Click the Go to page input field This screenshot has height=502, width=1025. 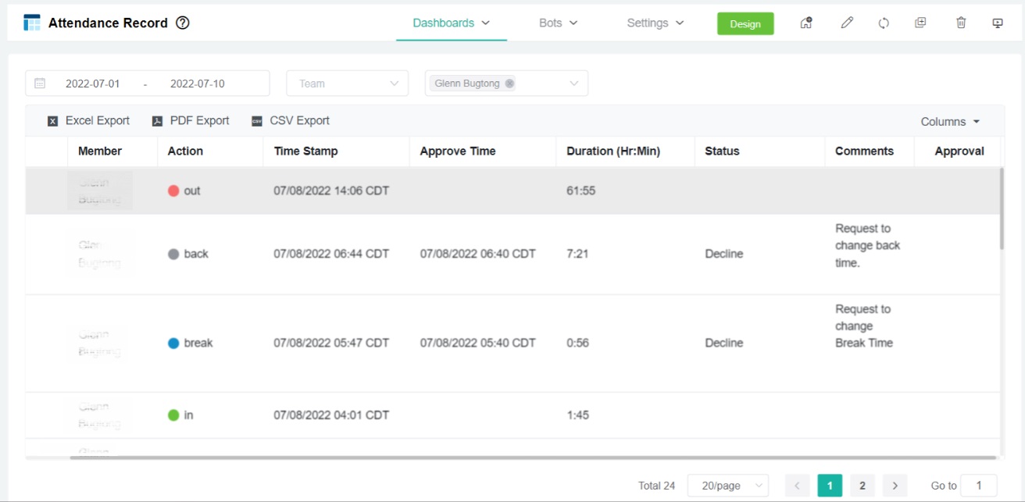[978, 486]
